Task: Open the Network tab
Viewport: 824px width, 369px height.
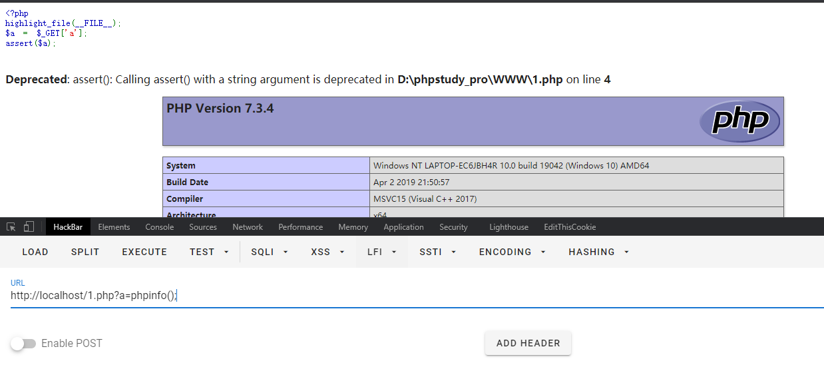Action: [x=248, y=227]
